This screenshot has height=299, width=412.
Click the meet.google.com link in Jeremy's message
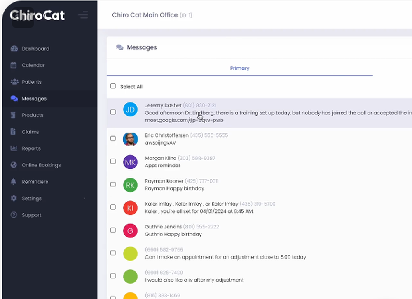click(x=184, y=120)
